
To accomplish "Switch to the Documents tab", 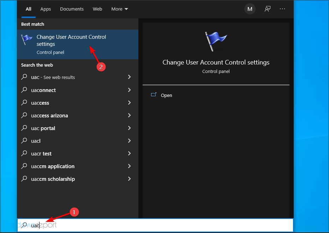I will point(72,9).
